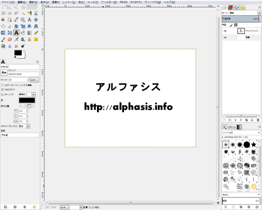Image resolution: width=262 pixels, height=210 pixels.
Task: Select the Bucket Fill tool
Action: tap(23, 33)
